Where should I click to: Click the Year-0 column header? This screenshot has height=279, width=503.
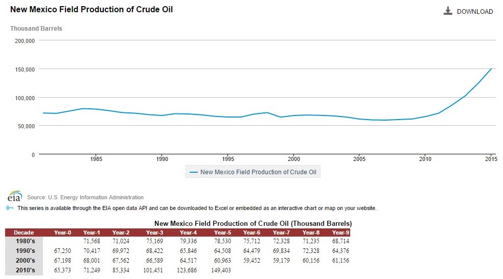pos(62,232)
